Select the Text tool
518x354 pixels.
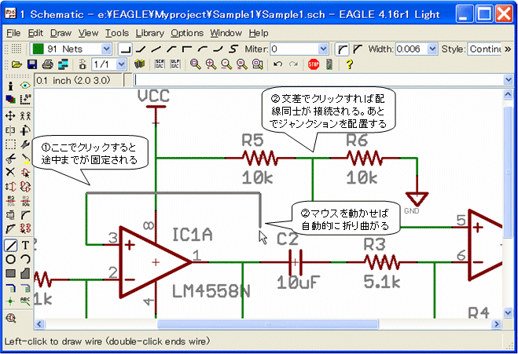[25, 246]
